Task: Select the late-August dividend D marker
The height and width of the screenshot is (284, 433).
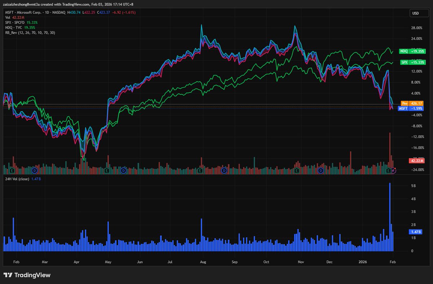Action: click(224, 170)
